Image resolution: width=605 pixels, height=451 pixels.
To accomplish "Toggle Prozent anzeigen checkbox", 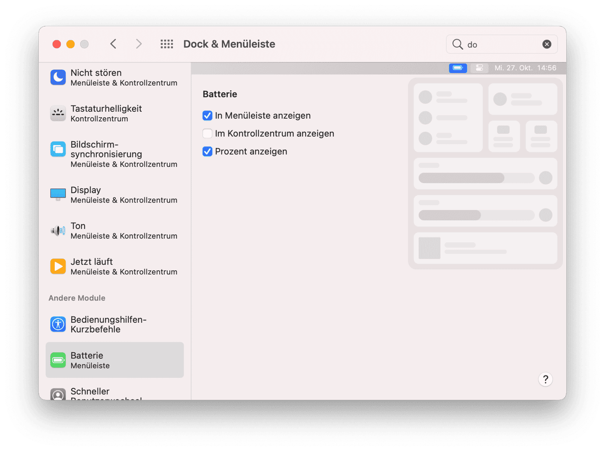I will click(207, 151).
